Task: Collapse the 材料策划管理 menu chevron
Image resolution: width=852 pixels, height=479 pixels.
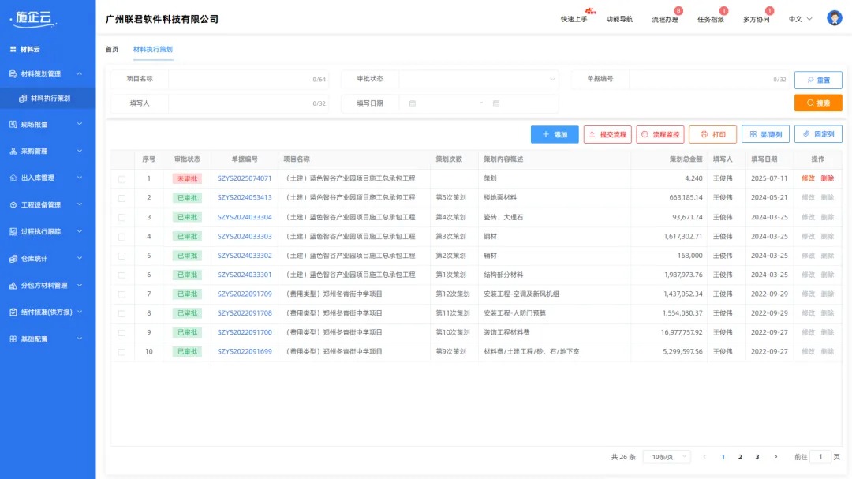Action: [80, 73]
